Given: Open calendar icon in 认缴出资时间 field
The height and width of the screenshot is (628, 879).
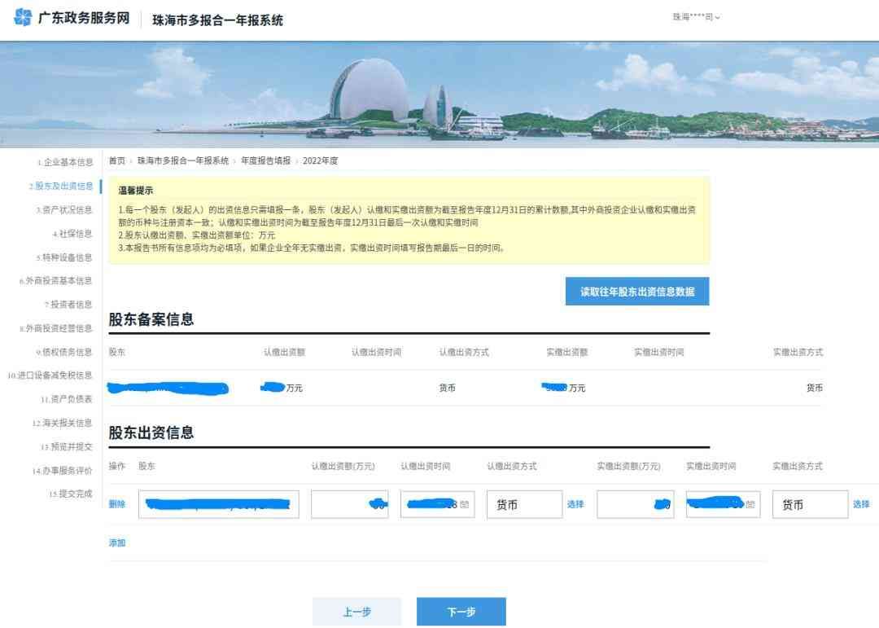Looking at the screenshot, I should point(464,504).
